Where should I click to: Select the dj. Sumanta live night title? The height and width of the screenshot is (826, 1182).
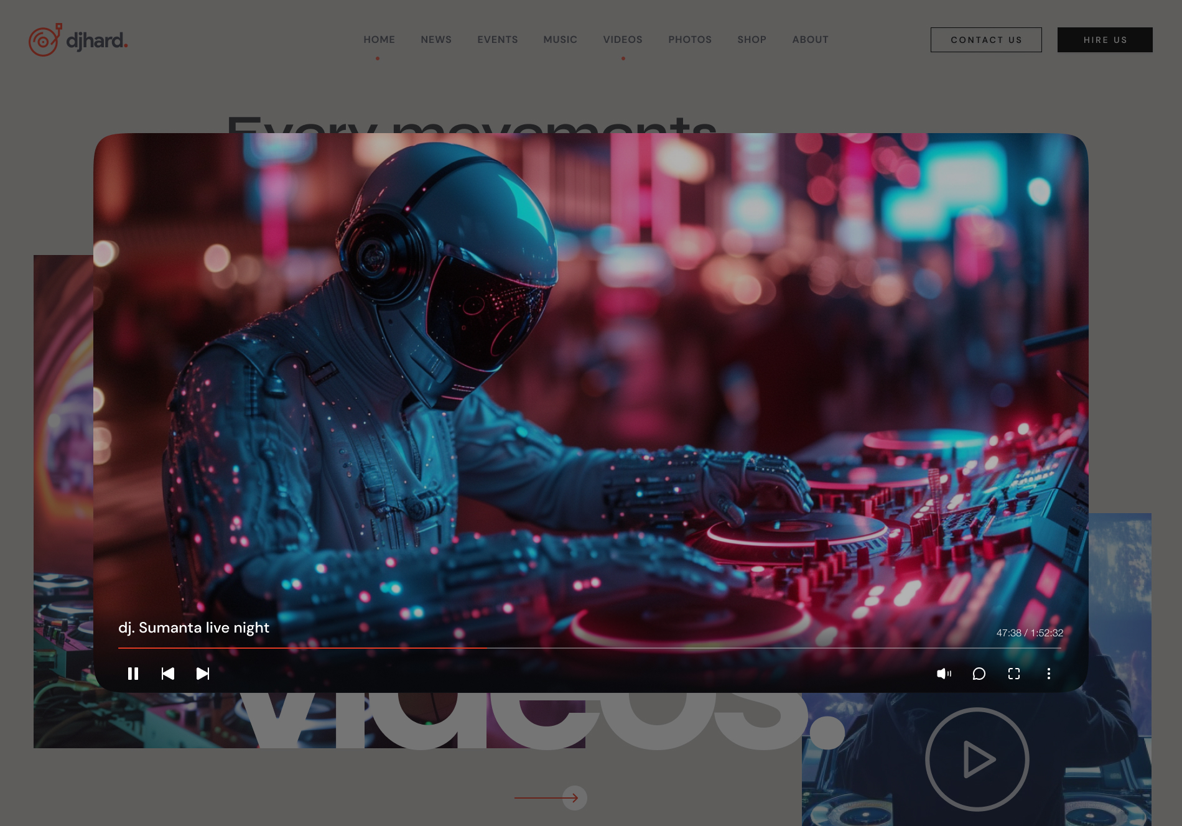tap(194, 628)
